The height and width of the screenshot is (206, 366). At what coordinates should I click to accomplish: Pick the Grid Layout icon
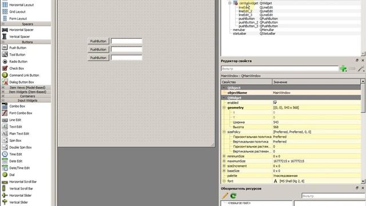[5, 11]
